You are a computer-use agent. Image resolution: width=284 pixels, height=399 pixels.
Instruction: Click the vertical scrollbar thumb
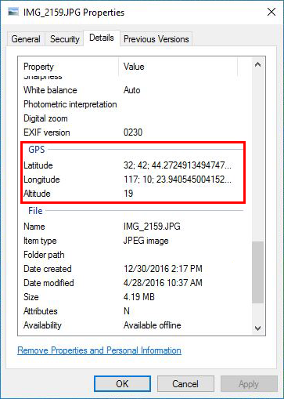(x=257, y=272)
